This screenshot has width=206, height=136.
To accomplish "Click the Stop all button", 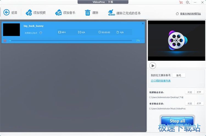I will (177, 121).
